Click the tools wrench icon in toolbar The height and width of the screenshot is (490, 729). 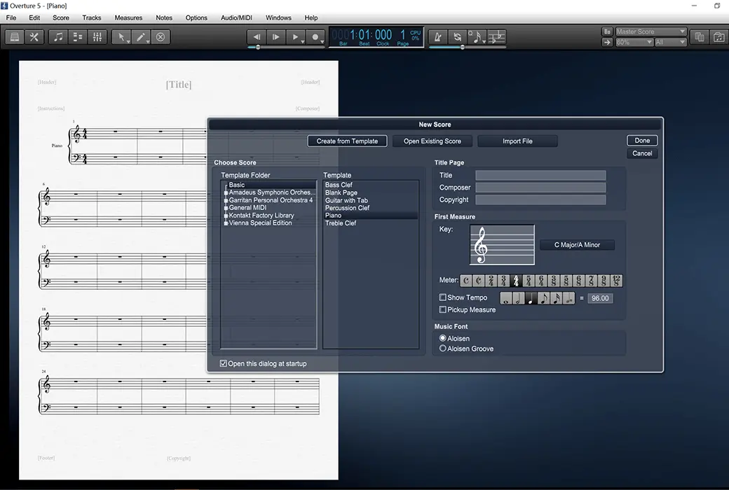click(34, 37)
